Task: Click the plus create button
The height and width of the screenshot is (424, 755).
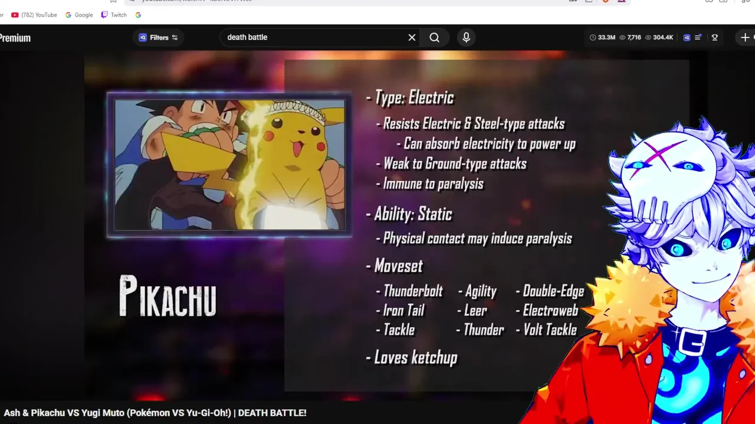Action: (745, 38)
